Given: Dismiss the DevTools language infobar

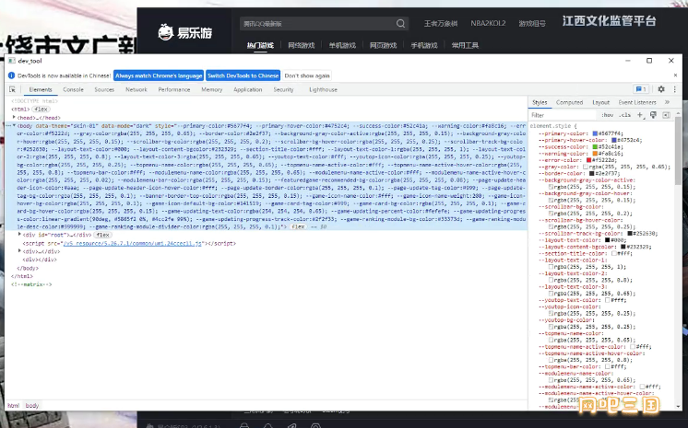Looking at the screenshot, I should click(675, 75).
